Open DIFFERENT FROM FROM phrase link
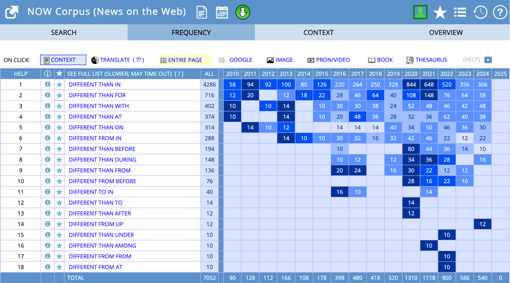This screenshot has height=283, width=510. pos(100,257)
